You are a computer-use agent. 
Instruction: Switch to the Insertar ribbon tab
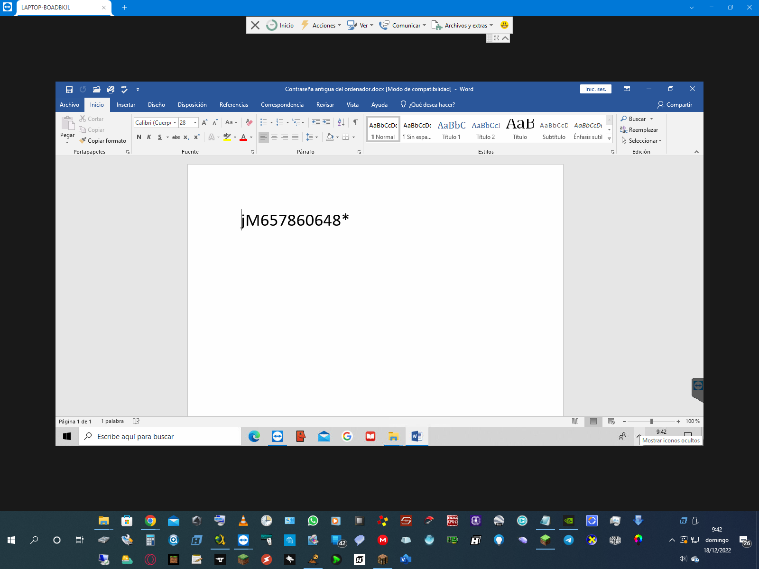click(126, 105)
